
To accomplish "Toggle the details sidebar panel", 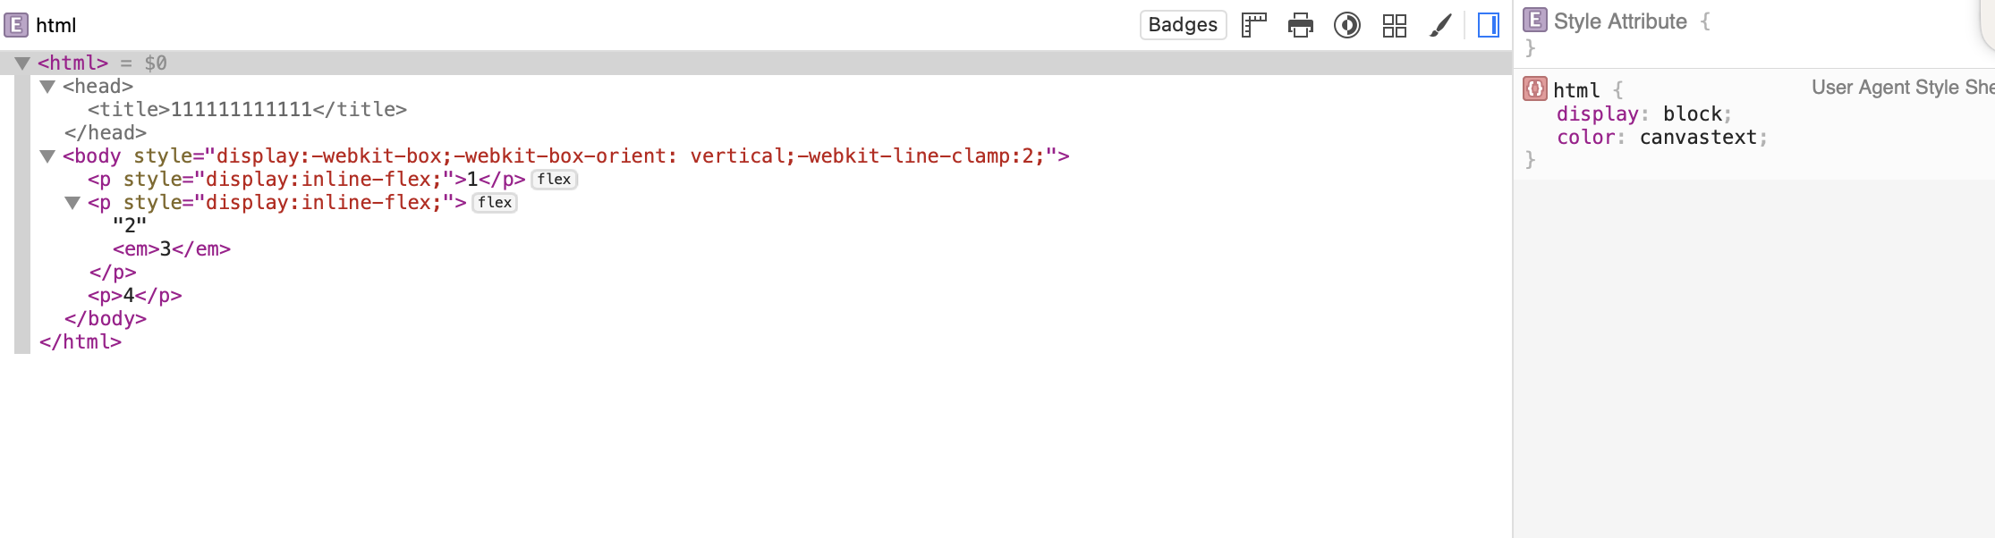I will click(x=1489, y=25).
